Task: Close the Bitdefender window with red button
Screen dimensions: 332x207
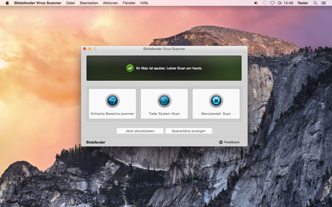Action: tap(85, 49)
